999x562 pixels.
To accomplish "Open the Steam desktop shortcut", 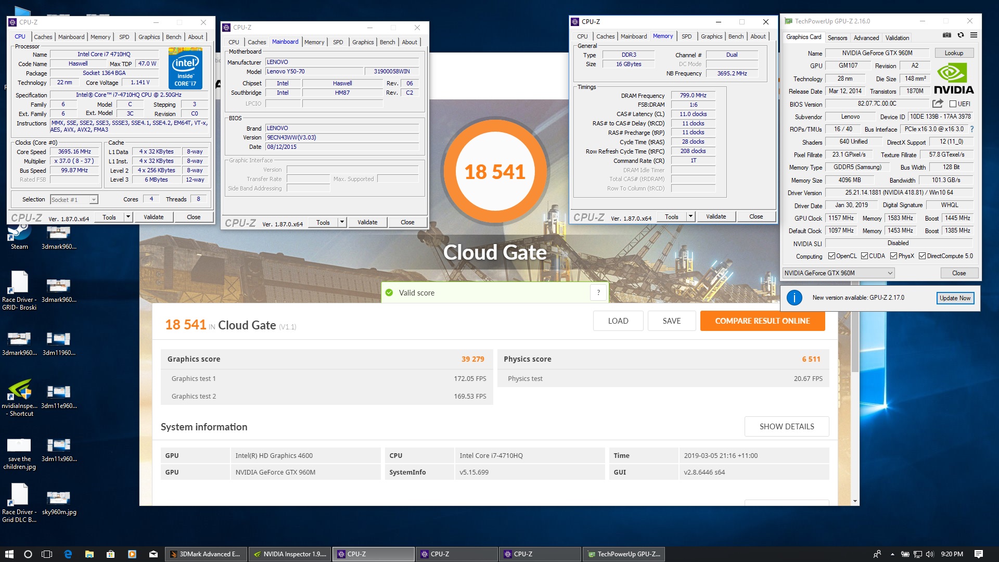I will pyautogui.click(x=19, y=237).
